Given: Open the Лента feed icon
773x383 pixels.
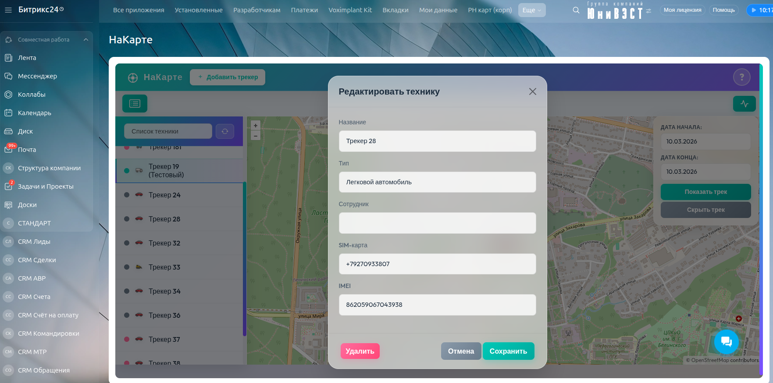Looking at the screenshot, I should click(8, 58).
